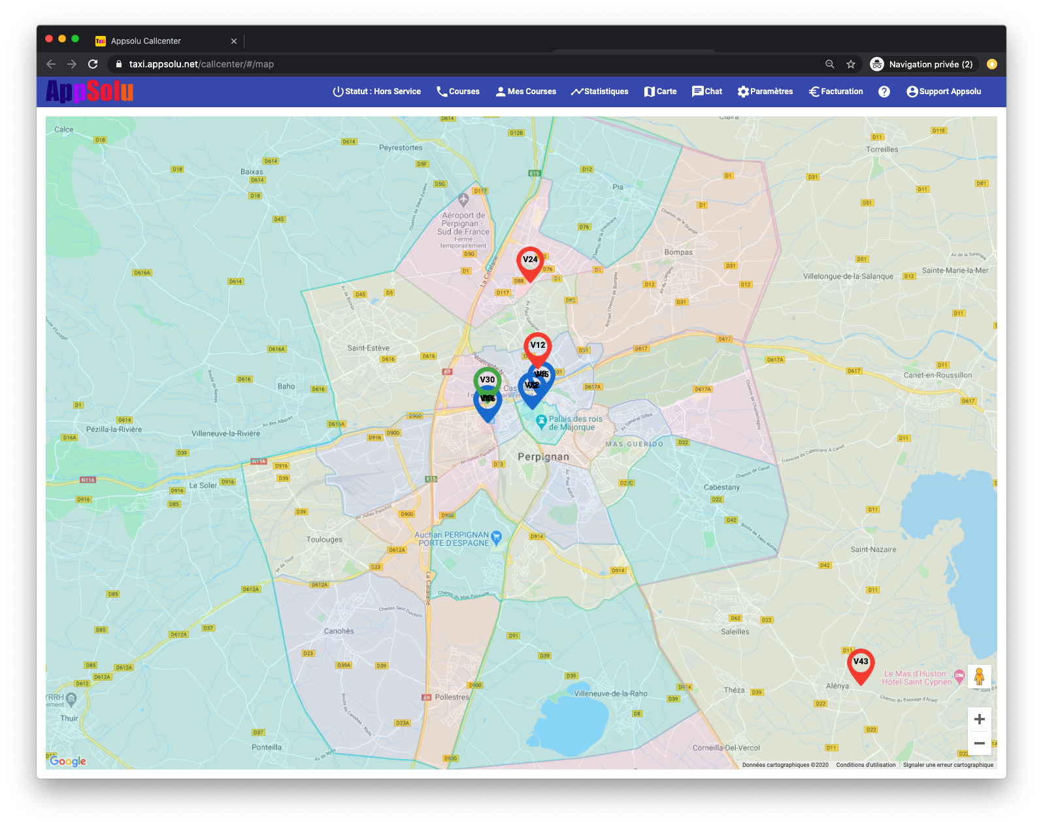Click Signaler une erreur cartographique link

[x=948, y=765]
